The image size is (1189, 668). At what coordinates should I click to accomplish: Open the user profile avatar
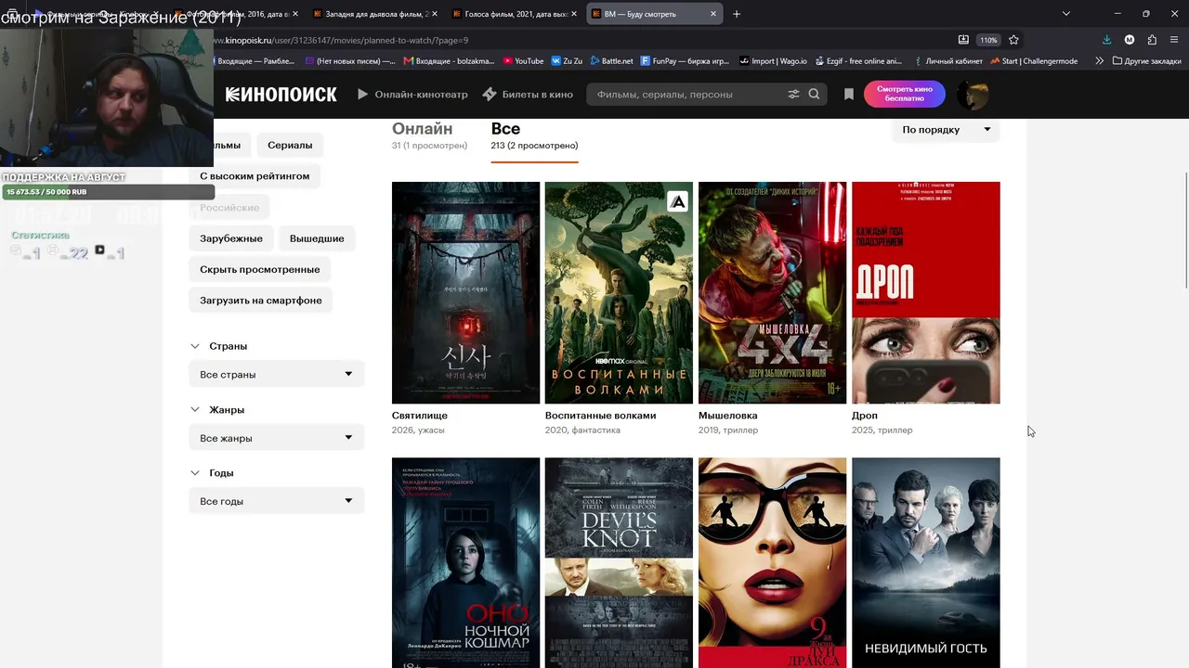pyautogui.click(x=973, y=94)
